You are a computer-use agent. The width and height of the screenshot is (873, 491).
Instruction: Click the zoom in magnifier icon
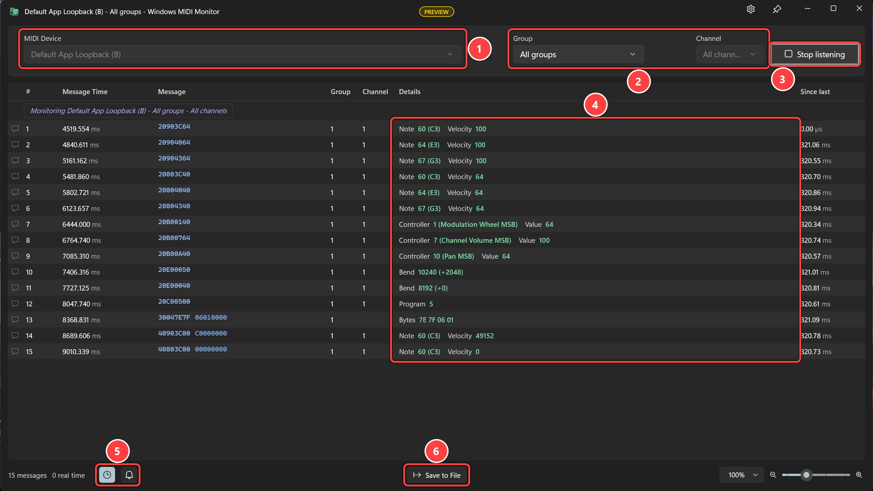(x=859, y=475)
